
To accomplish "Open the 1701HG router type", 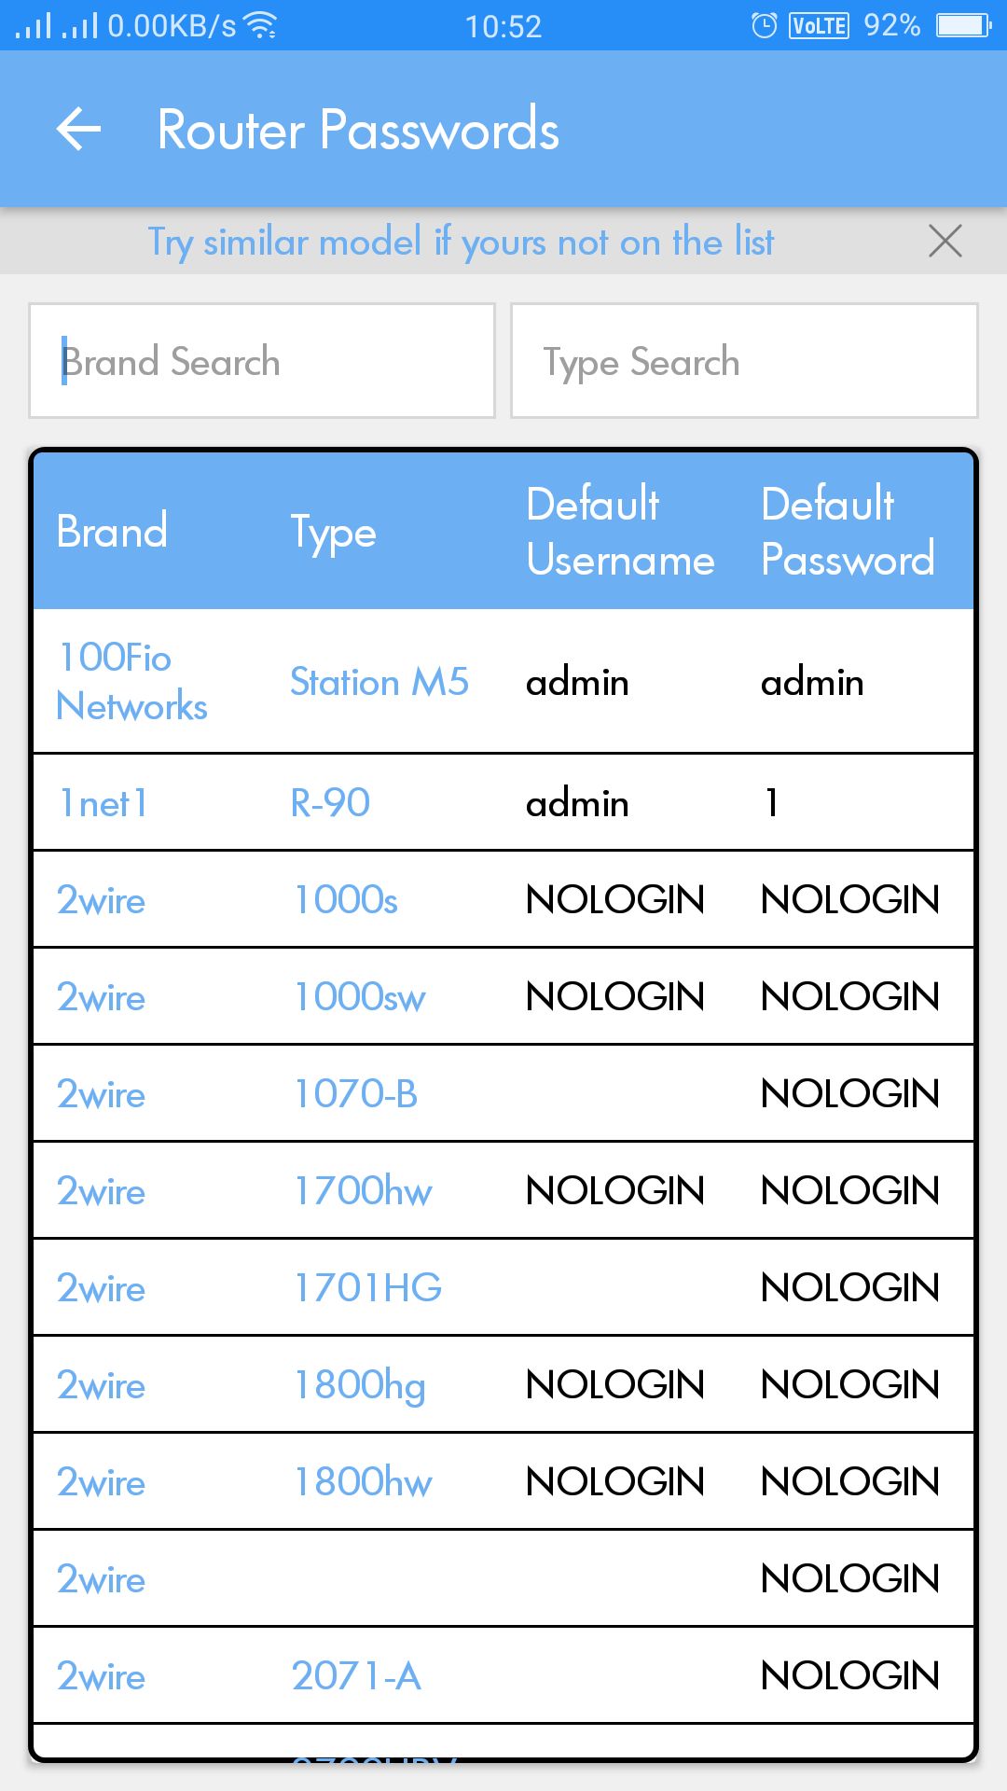I will coord(367,1288).
